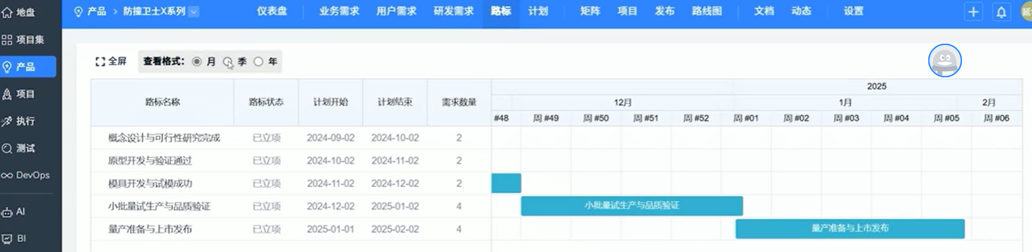The image size is (1032, 252).
Task: Click the 2025-02-02 end date cell
Action: (x=395, y=229)
